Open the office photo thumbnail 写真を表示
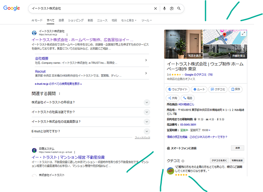Viewport: 263px width, 192px height. [183, 44]
